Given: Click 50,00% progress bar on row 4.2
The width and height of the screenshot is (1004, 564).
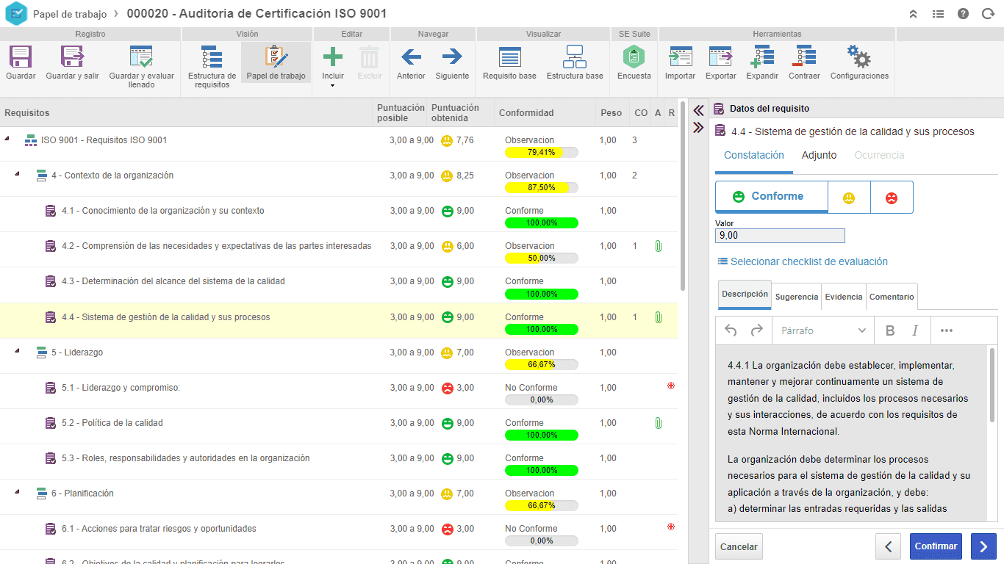Looking at the screenshot, I should [542, 258].
